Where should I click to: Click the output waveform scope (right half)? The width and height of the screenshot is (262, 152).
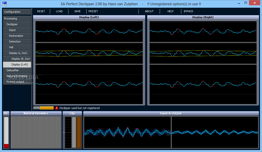coord(215,132)
